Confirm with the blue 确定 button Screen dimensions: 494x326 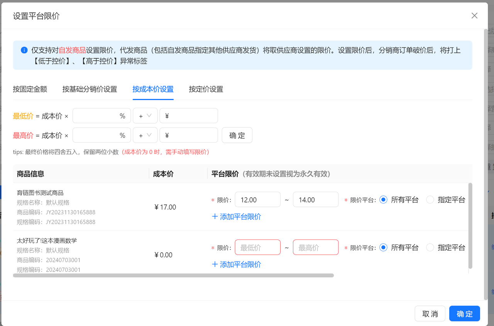pyautogui.click(x=465, y=314)
